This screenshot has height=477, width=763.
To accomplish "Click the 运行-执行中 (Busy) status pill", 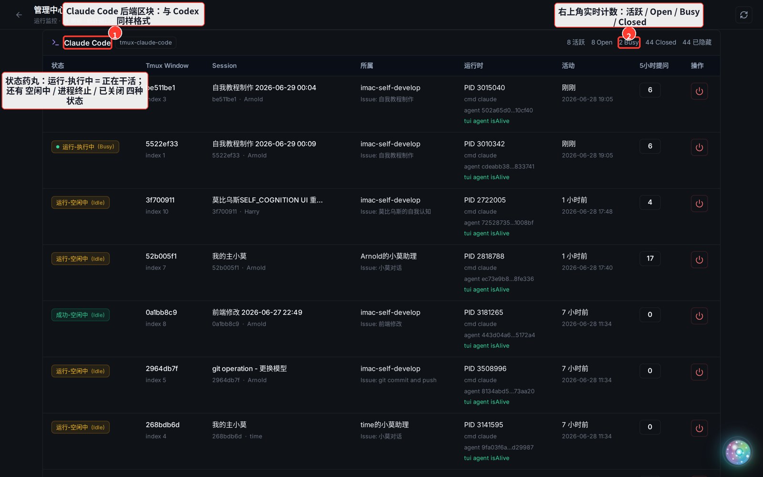I will pyautogui.click(x=85, y=146).
